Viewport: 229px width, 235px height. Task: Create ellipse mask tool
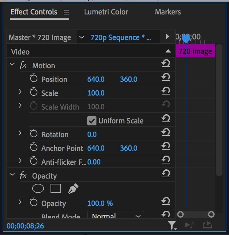click(x=38, y=188)
